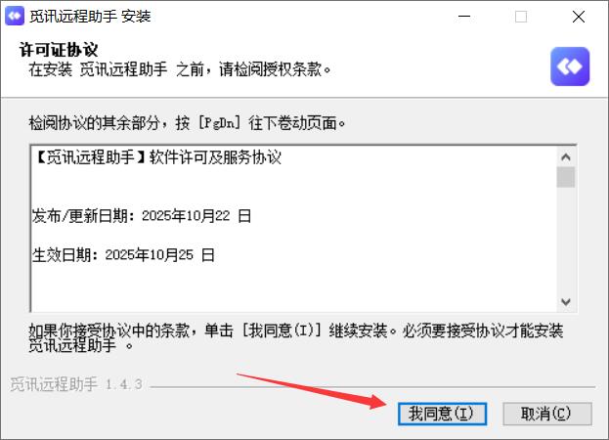
Task: Minimize the installer window
Action: point(464,17)
